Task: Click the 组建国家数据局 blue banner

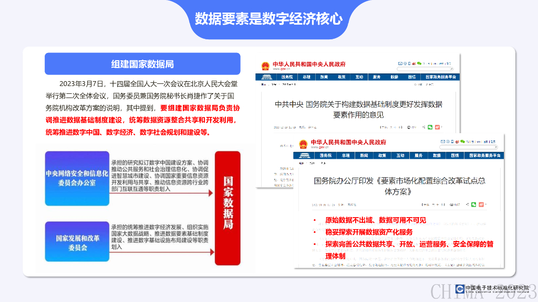Action: (x=142, y=63)
